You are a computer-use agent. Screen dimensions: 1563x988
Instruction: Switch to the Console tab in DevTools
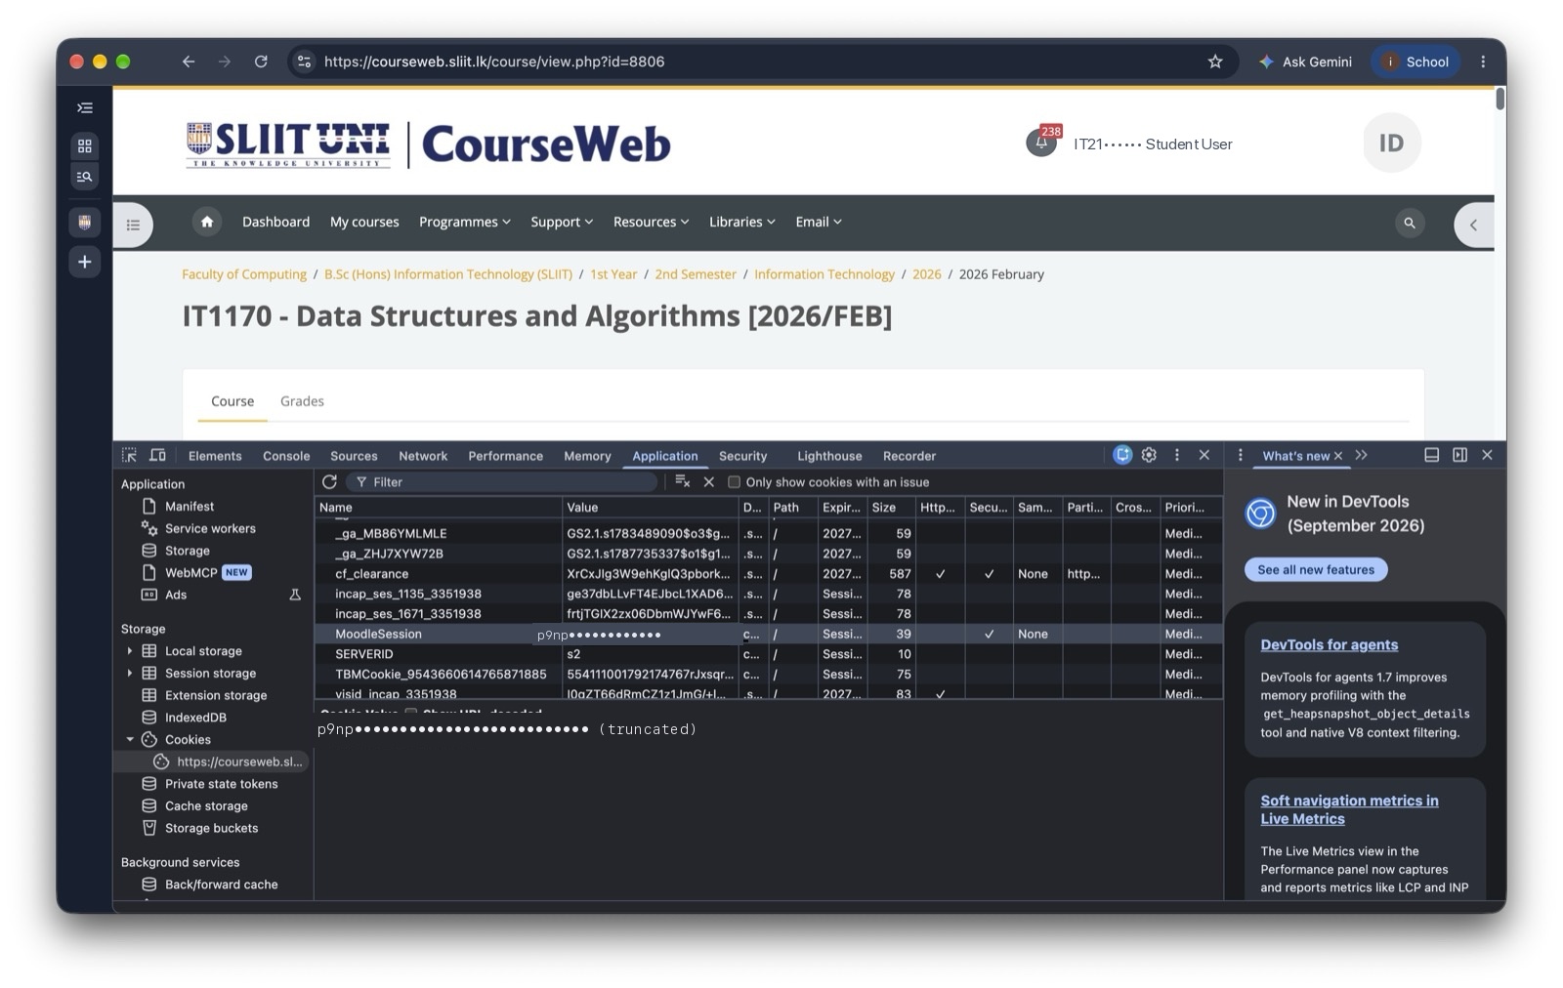(286, 456)
